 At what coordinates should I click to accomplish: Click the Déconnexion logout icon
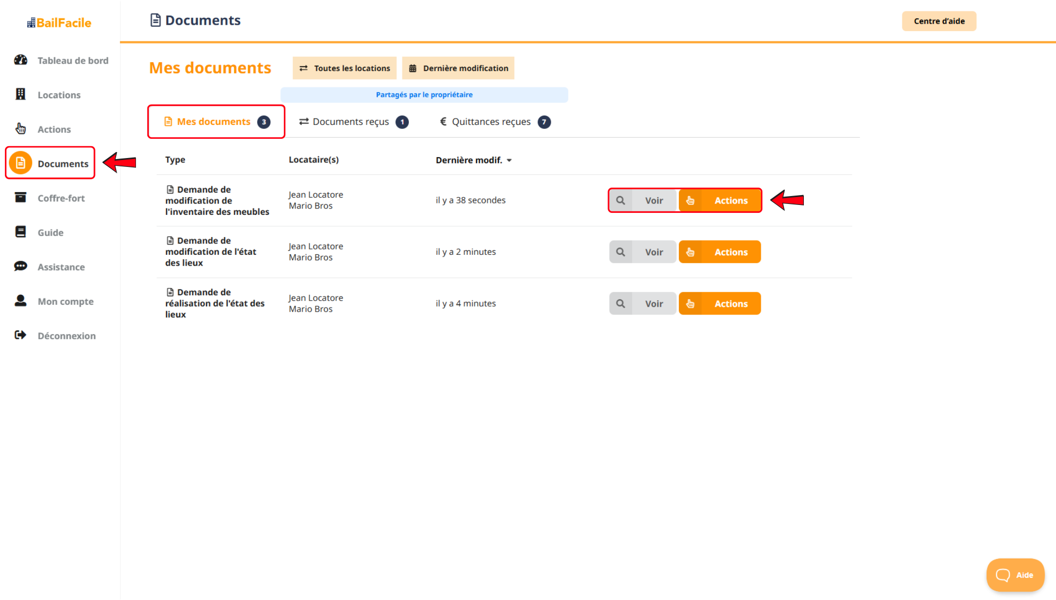pyautogui.click(x=20, y=335)
